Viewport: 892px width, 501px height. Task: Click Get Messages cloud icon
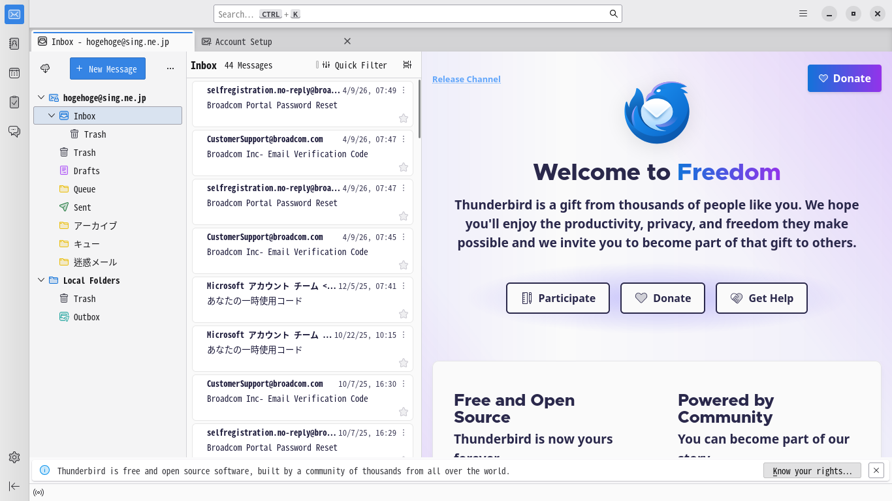45,68
